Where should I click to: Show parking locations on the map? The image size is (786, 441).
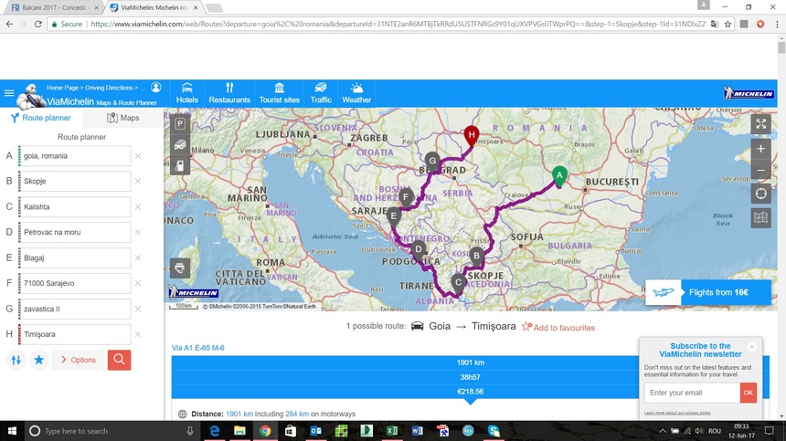[180, 124]
